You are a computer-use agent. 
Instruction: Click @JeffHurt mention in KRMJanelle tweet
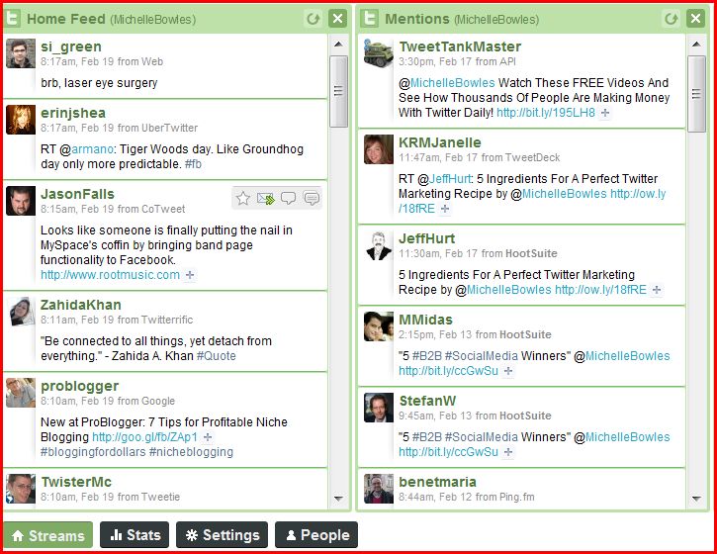coord(450,179)
